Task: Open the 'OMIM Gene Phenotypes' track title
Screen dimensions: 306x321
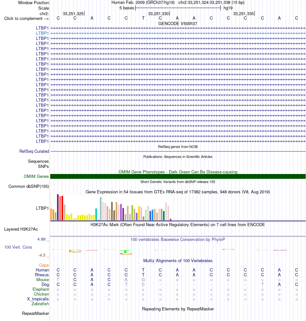Action: tap(178, 172)
